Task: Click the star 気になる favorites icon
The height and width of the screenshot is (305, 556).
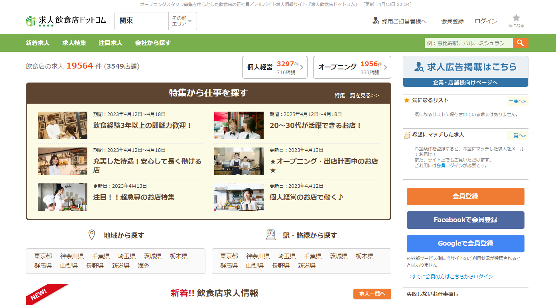Action: click(516, 18)
